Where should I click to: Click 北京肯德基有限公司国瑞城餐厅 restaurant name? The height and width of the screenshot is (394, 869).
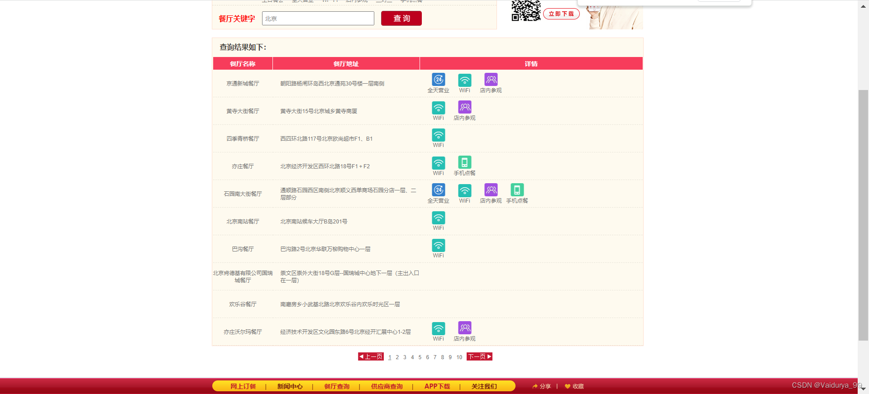pos(243,277)
